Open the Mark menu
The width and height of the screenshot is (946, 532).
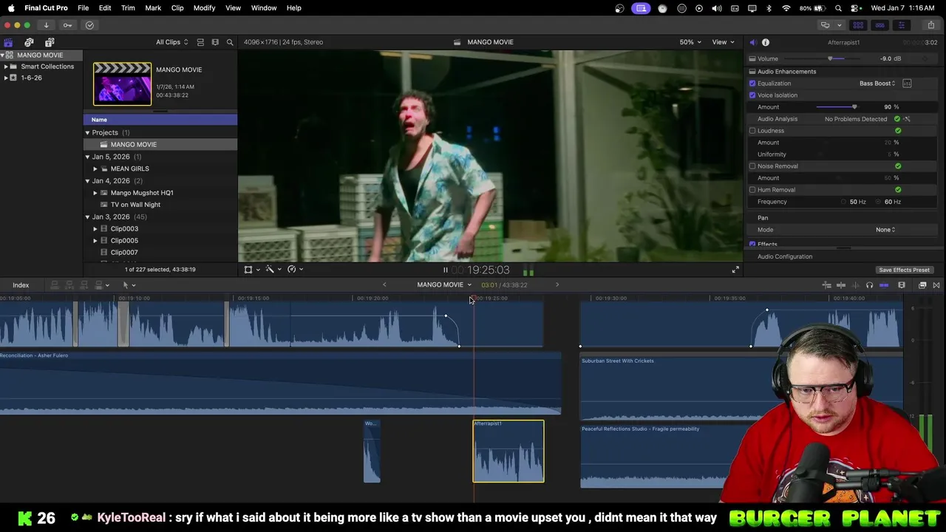pyautogui.click(x=153, y=8)
